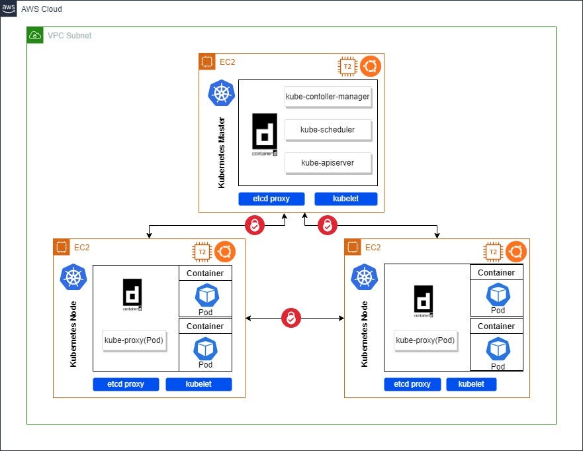
Task: Click the kube-apiserver box in Kubernetes Master
Action: click(x=328, y=163)
